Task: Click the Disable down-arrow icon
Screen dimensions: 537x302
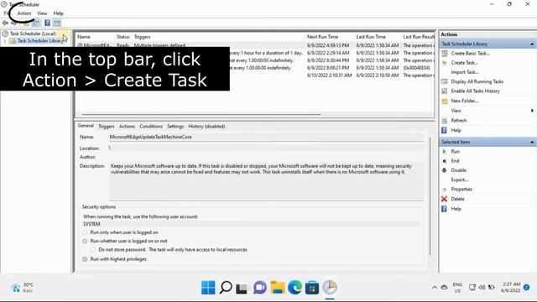Action: pyautogui.click(x=445, y=170)
